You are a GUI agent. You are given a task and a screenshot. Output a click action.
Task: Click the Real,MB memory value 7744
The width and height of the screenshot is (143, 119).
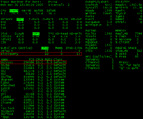point(138,34)
